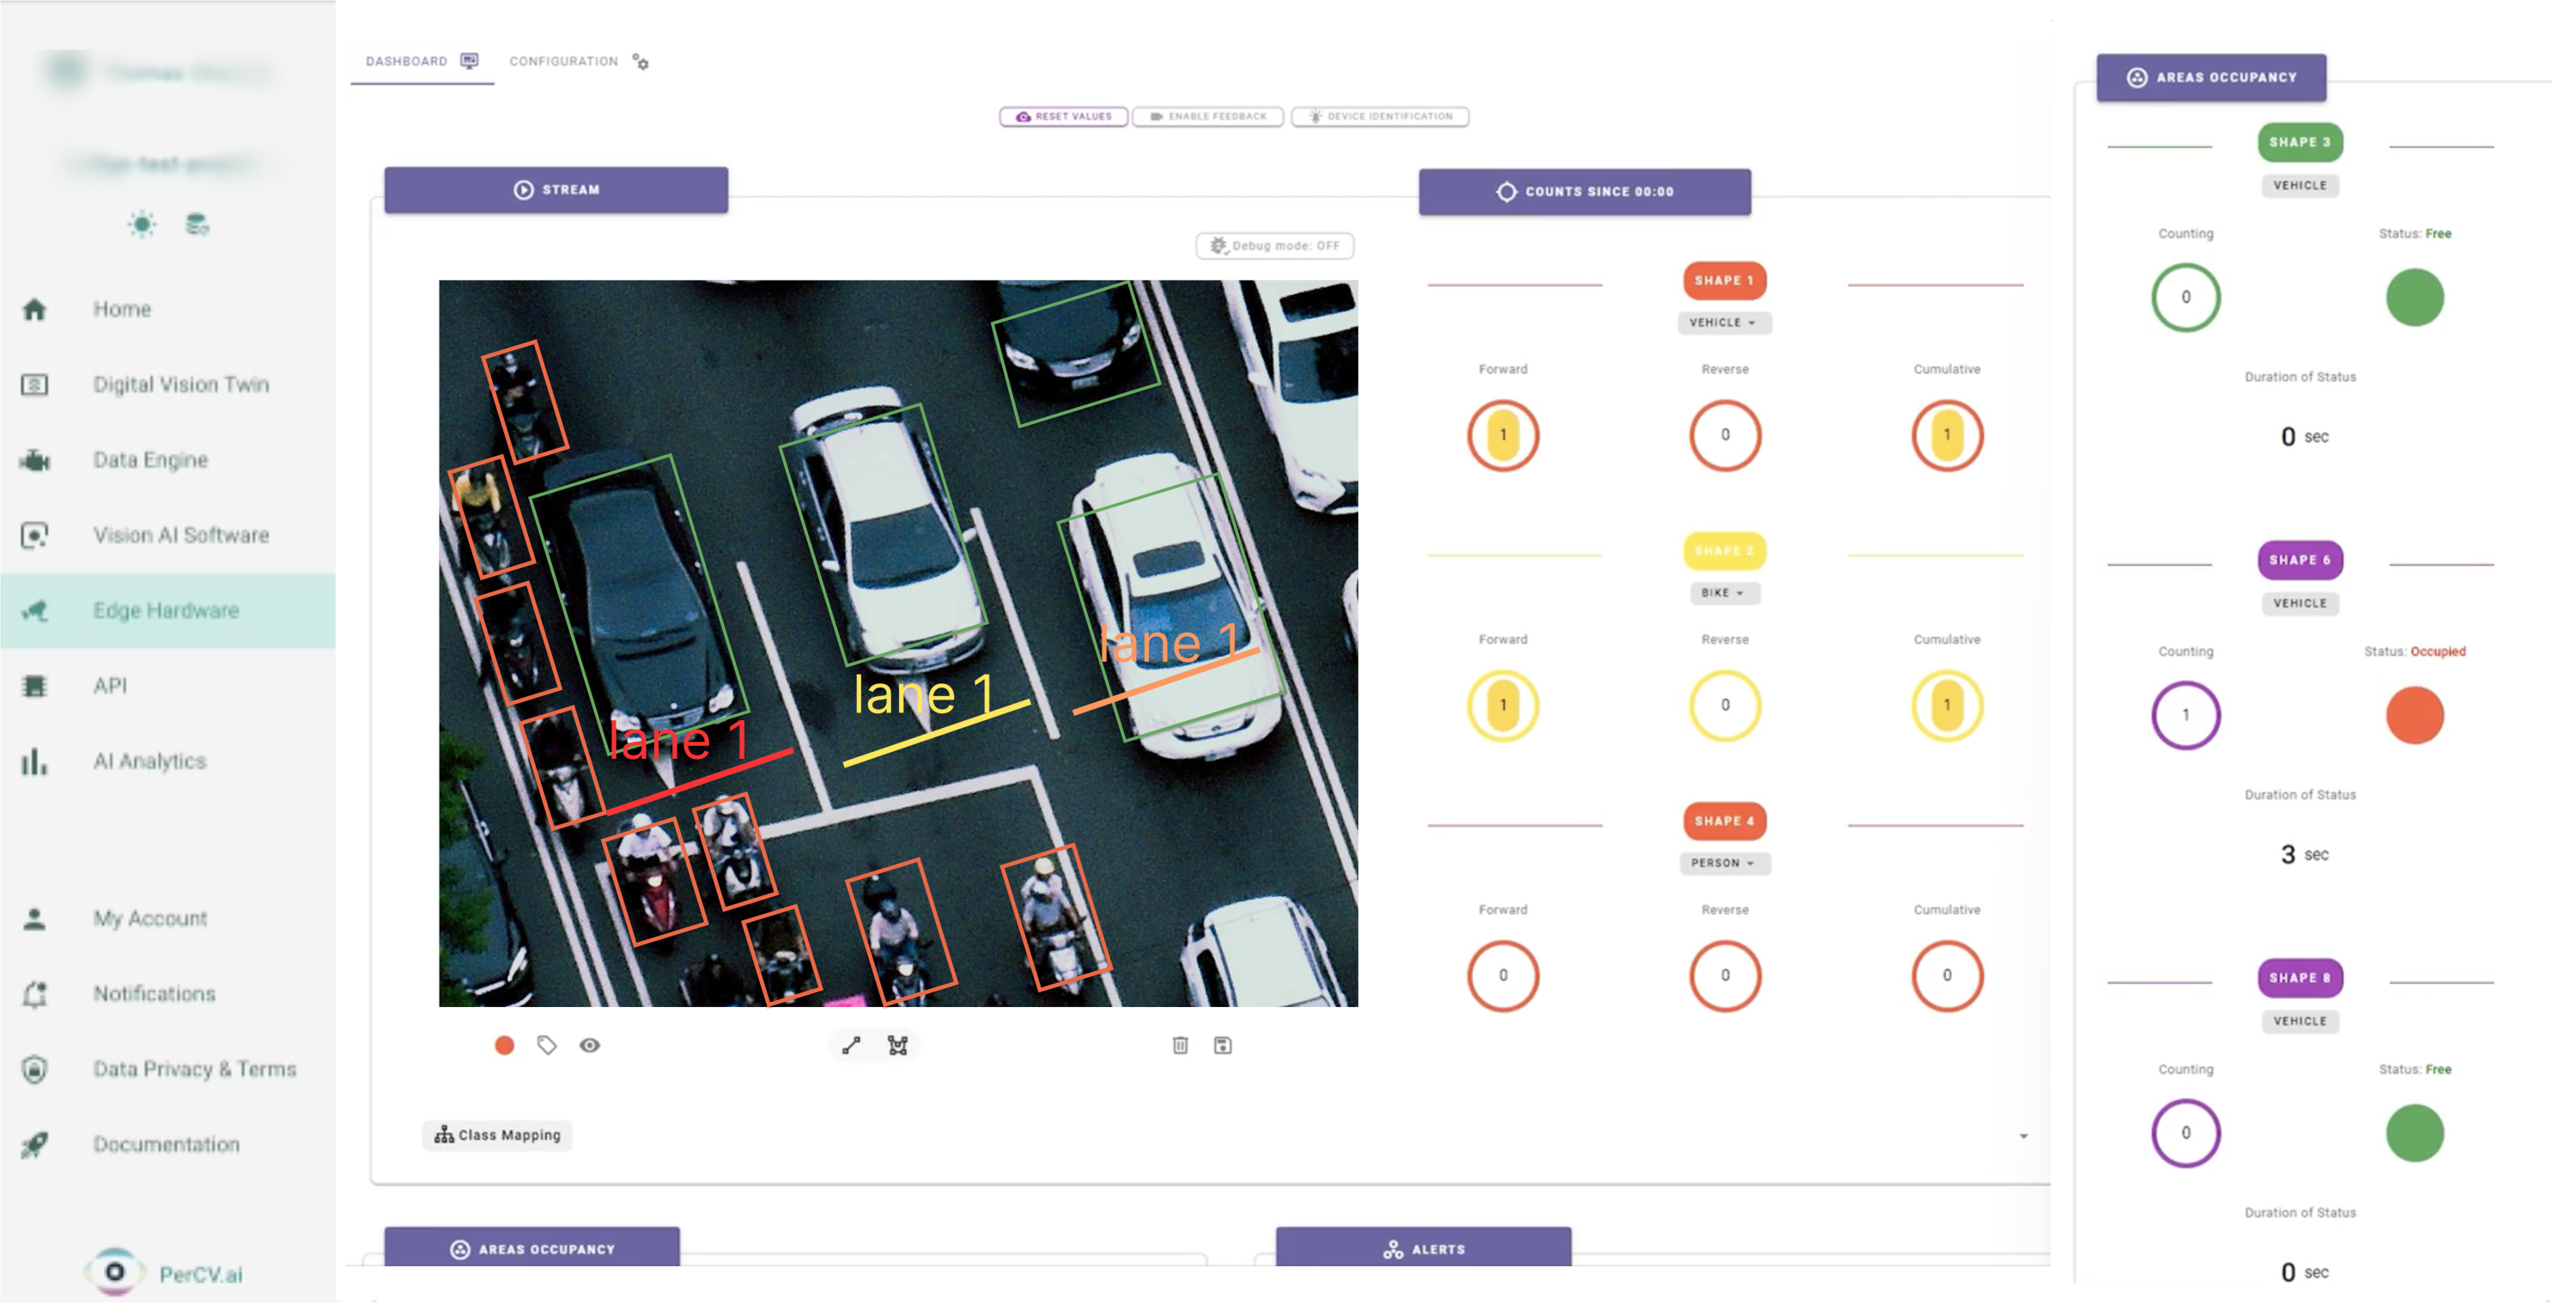The height and width of the screenshot is (1303, 2576).
Task: Click the trash delete icon under stream
Action: (x=1180, y=1045)
